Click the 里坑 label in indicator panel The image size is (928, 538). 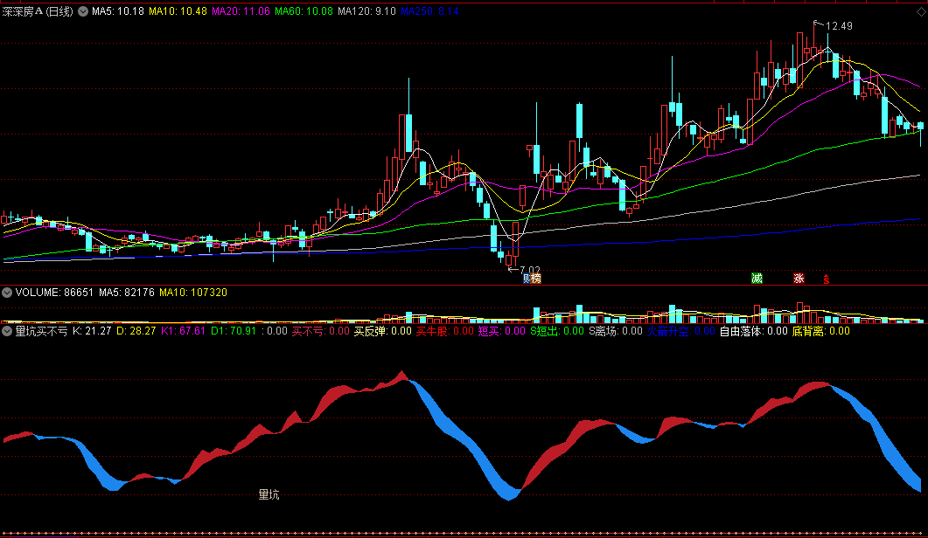tap(269, 494)
